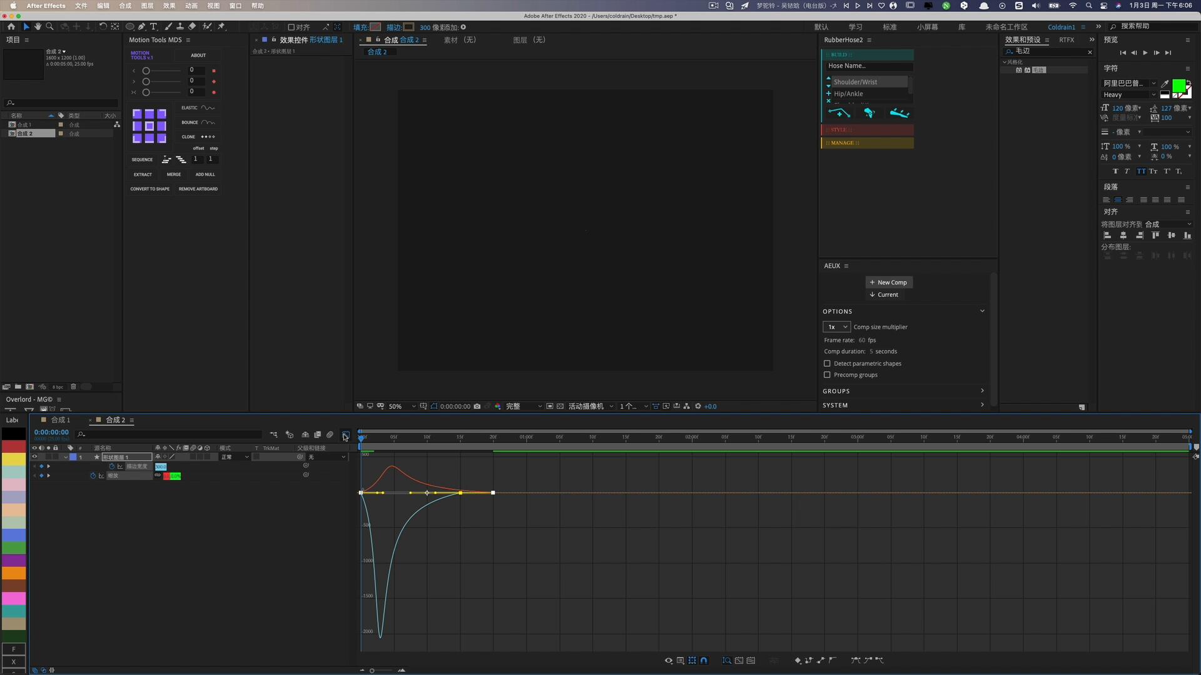Click the Hose Name input field
Image resolution: width=1201 pixels, height=675 pixels.
click(869, 66)
